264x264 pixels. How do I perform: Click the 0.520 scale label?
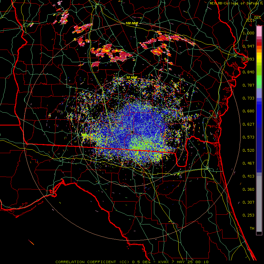point(248,150)
